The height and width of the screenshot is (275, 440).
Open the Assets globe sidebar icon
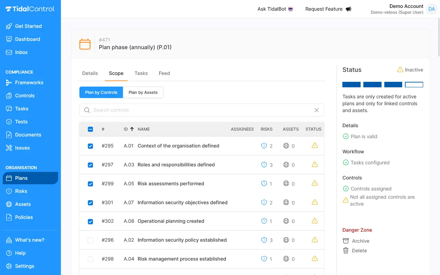(9, 204)
